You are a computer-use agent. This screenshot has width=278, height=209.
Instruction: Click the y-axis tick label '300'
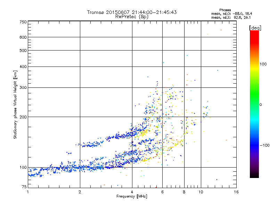[23, 87]
